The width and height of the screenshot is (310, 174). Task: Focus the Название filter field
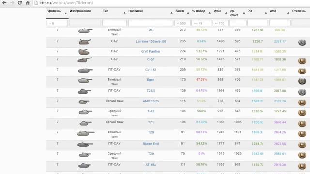[x=151, y=23]
